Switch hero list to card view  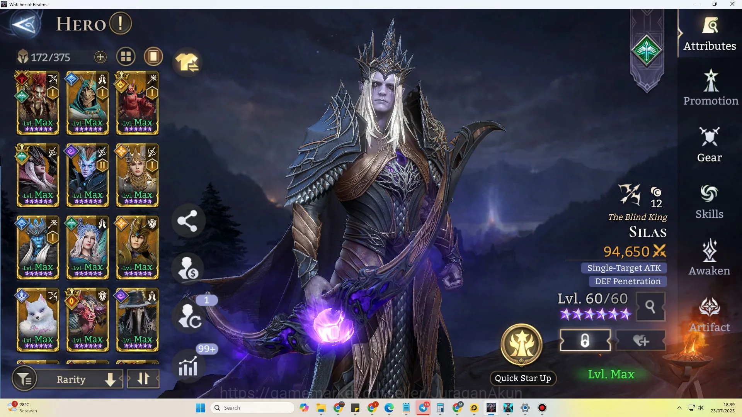point(153,57)
